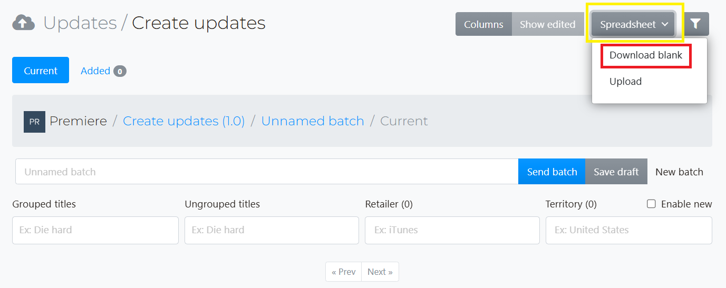Click the cloud upload icon beside Updates
726x288 pixels.
(23, 23)
